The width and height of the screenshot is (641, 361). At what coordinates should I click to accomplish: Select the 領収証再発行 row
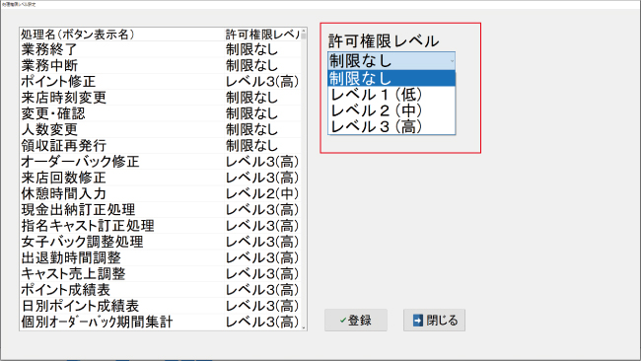(160, 146)
